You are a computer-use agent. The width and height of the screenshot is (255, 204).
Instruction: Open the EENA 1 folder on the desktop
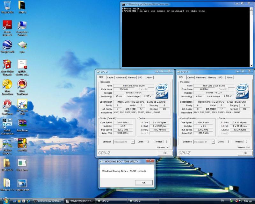coord(22,7)
